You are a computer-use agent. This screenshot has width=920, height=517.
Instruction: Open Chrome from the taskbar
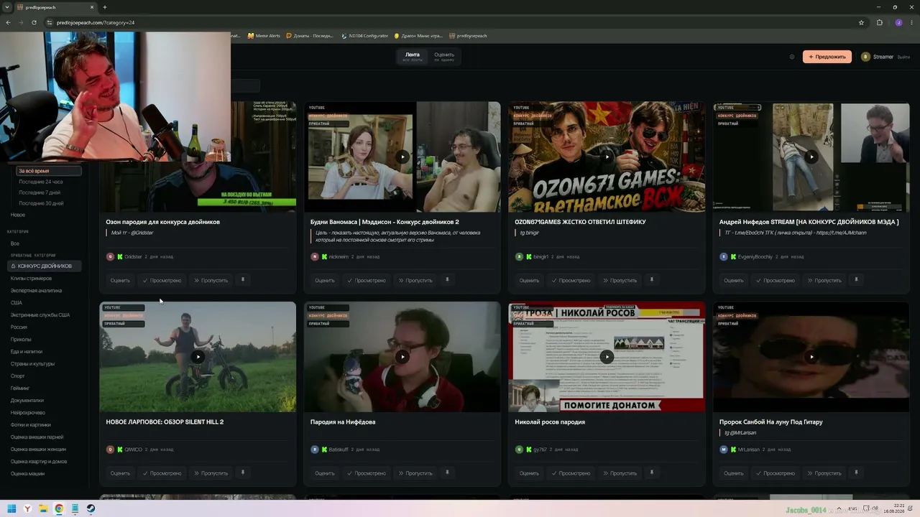pyautogui.click(x=59, y=508)
